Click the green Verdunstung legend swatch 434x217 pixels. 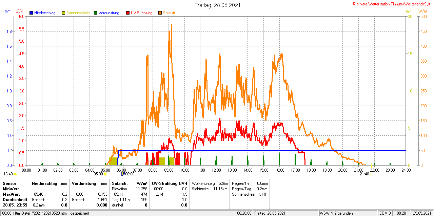96,13
